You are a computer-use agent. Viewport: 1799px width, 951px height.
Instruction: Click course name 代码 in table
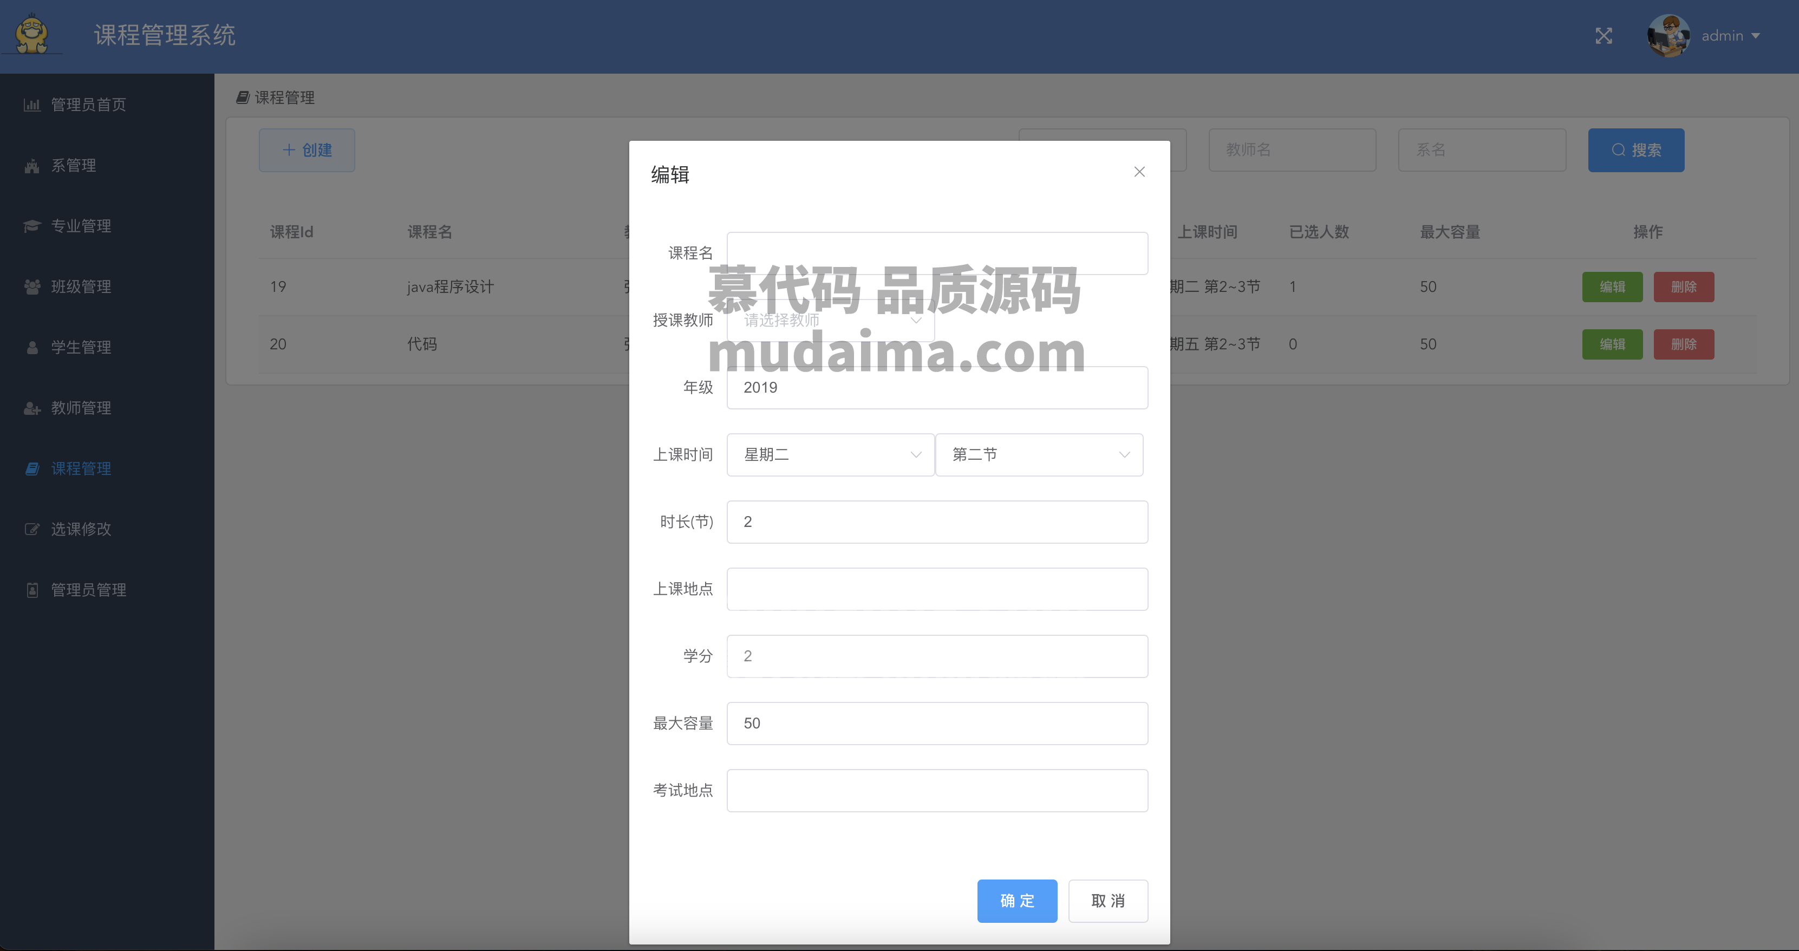[422, 344]
